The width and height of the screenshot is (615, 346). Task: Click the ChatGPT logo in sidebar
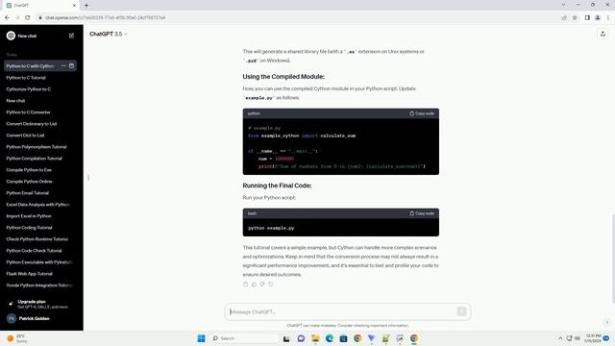pos(11,36)
